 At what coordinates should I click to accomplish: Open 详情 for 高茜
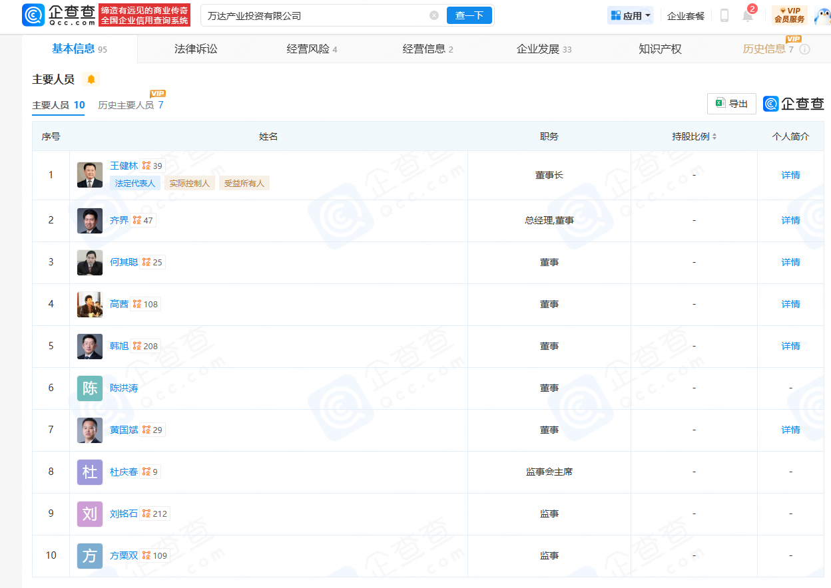[791, 304]
